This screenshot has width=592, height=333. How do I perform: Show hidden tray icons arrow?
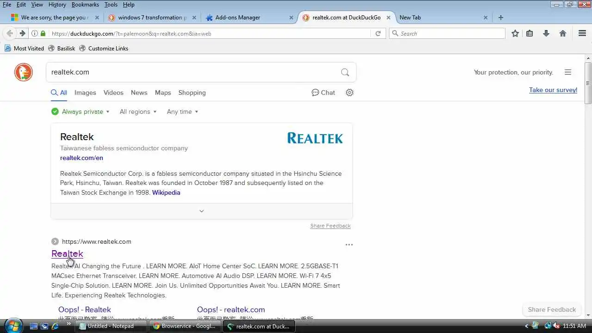point(526,326)
